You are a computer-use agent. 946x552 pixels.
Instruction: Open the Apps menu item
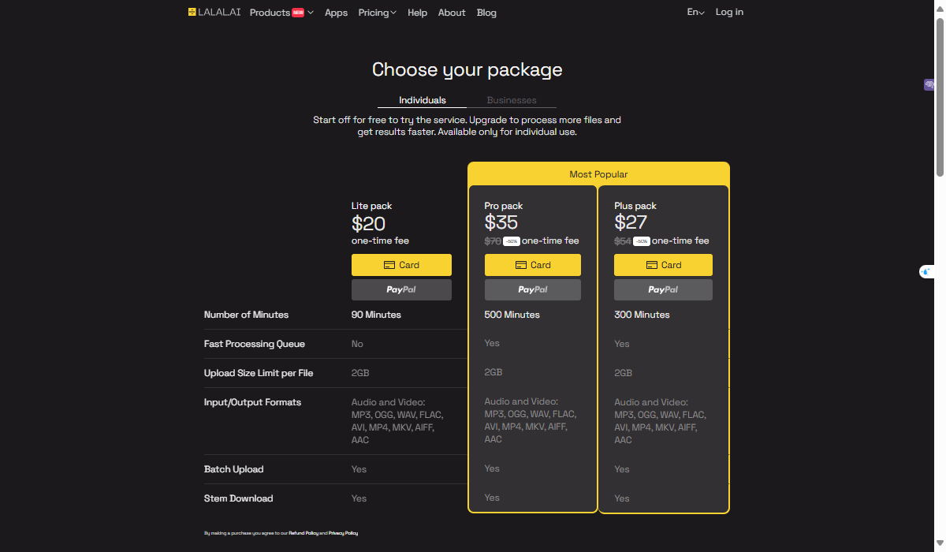tap(336, 13)
